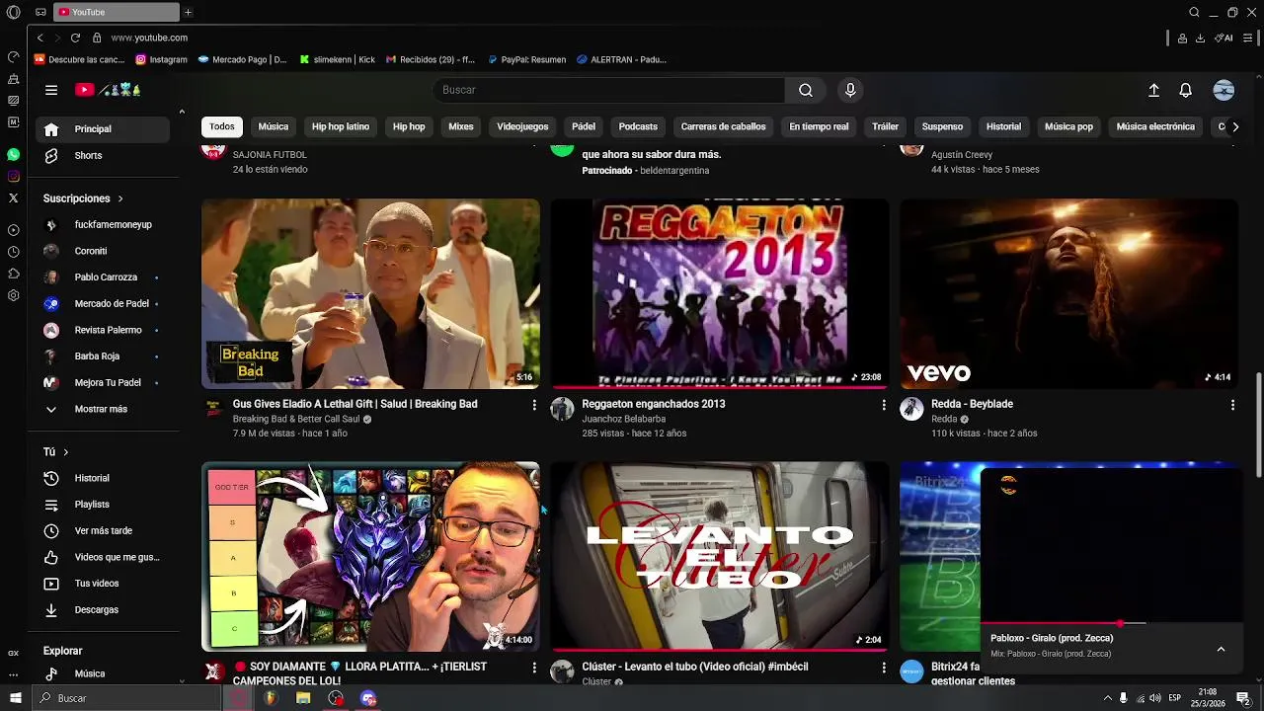Image resolution: width=1264 pixels, height=711 pixels.
Task: Expand Suscripciones section arrow
Action: tap(120, 198)
